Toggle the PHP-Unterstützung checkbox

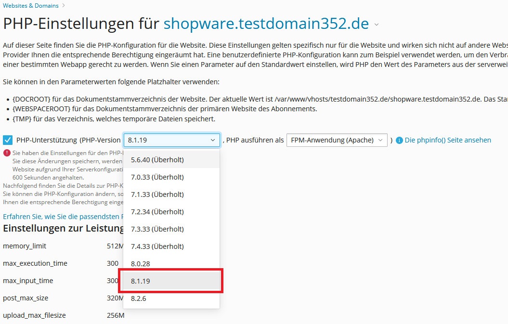[8, 140]
